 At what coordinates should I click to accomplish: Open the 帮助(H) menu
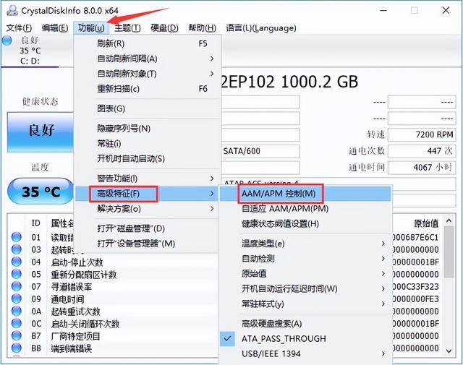tap(202, 28)
